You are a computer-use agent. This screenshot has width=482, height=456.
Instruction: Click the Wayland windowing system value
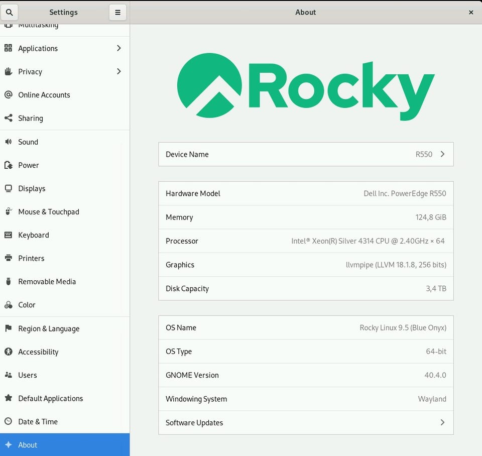[x=432, y=399]
